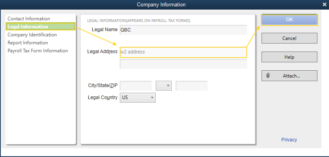Click the City input field
Image resolution: width=329 pixels, height=157 pixels.
pyautogui.click(x=136, y=85)
